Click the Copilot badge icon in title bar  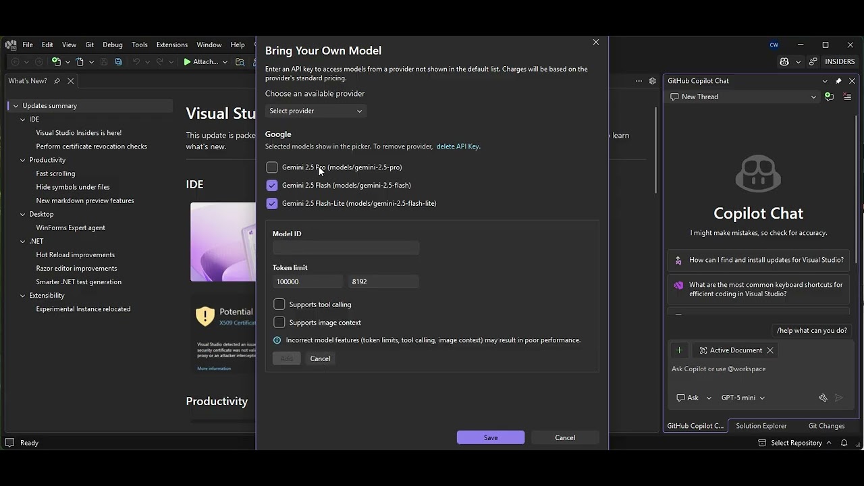[784, 61]
